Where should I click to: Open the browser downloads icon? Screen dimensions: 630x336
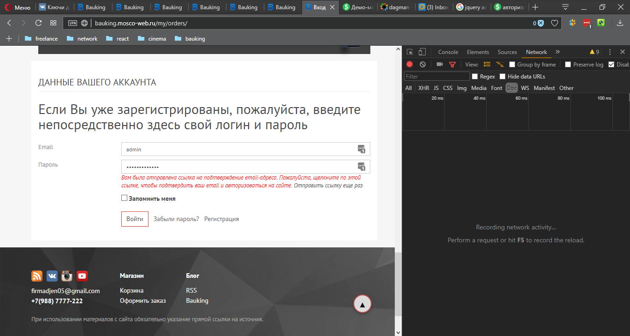(x=620, y=23)
